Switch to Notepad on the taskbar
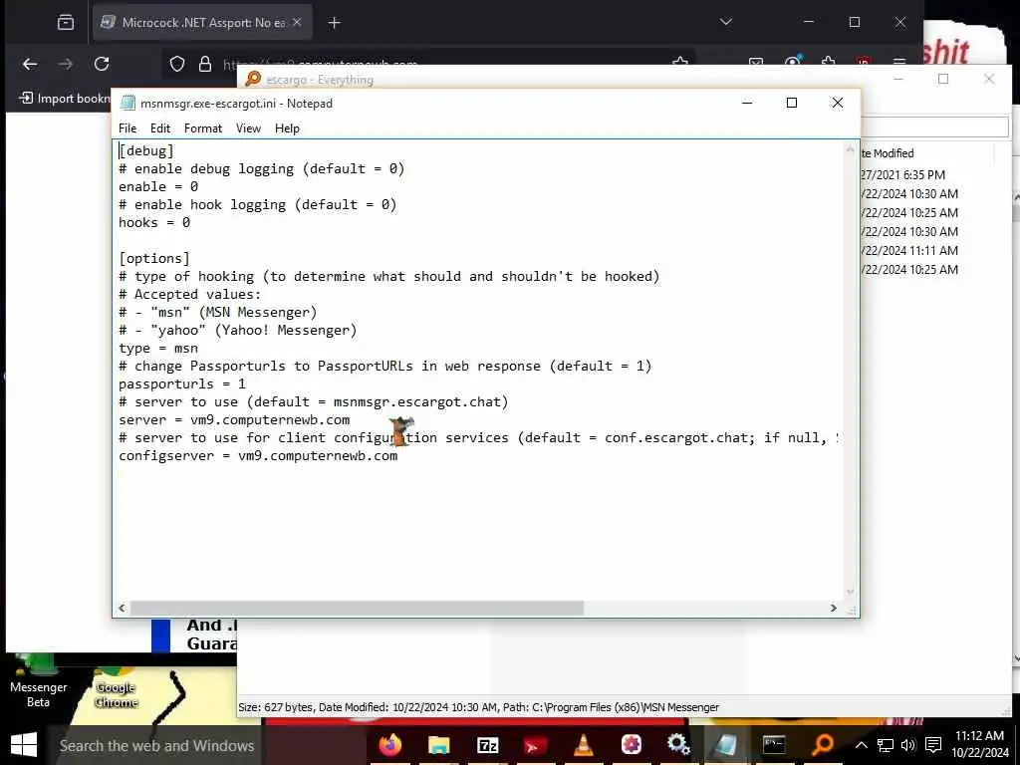This screenshot has width=1020, height=765. click(x=726, y=745)
